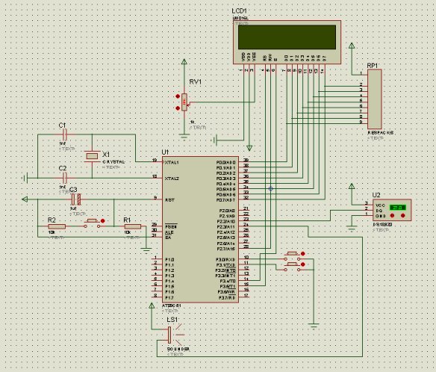436x372 pixels.
Task: Click the U1 AT89C51 microcontroller body
Action: coord(200,229)
